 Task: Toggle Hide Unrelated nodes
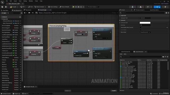[39, 7]
